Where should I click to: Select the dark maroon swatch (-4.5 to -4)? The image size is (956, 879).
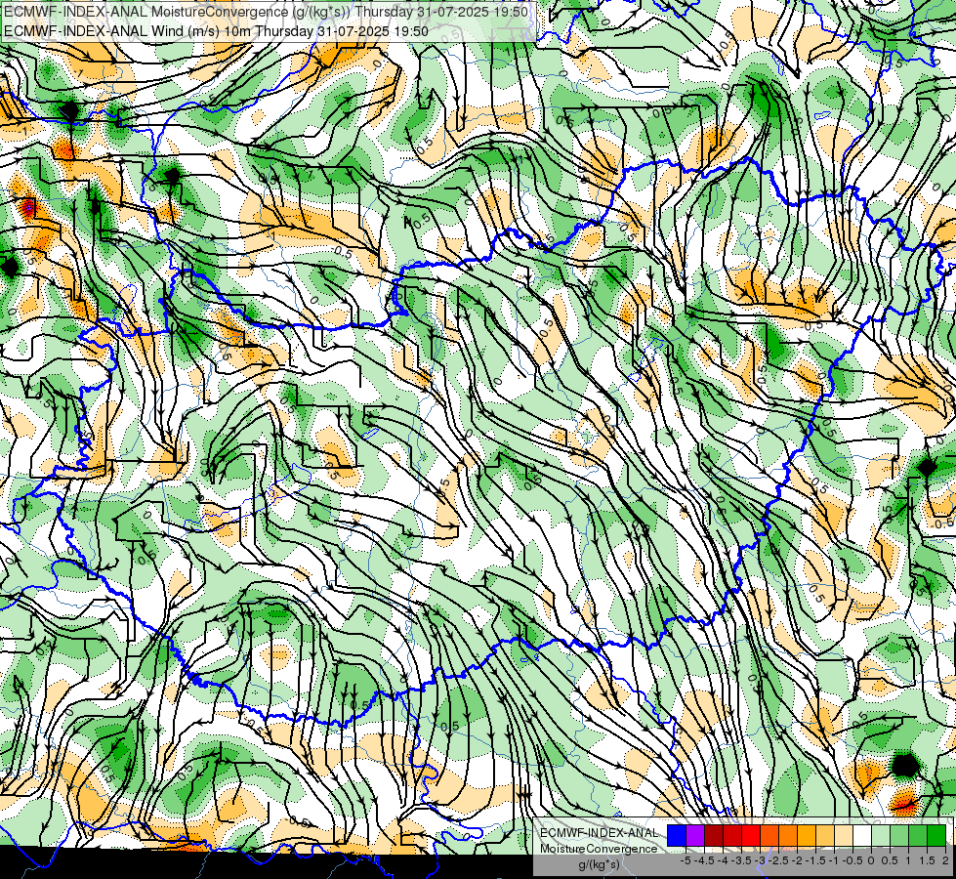[x=714, y=836]
